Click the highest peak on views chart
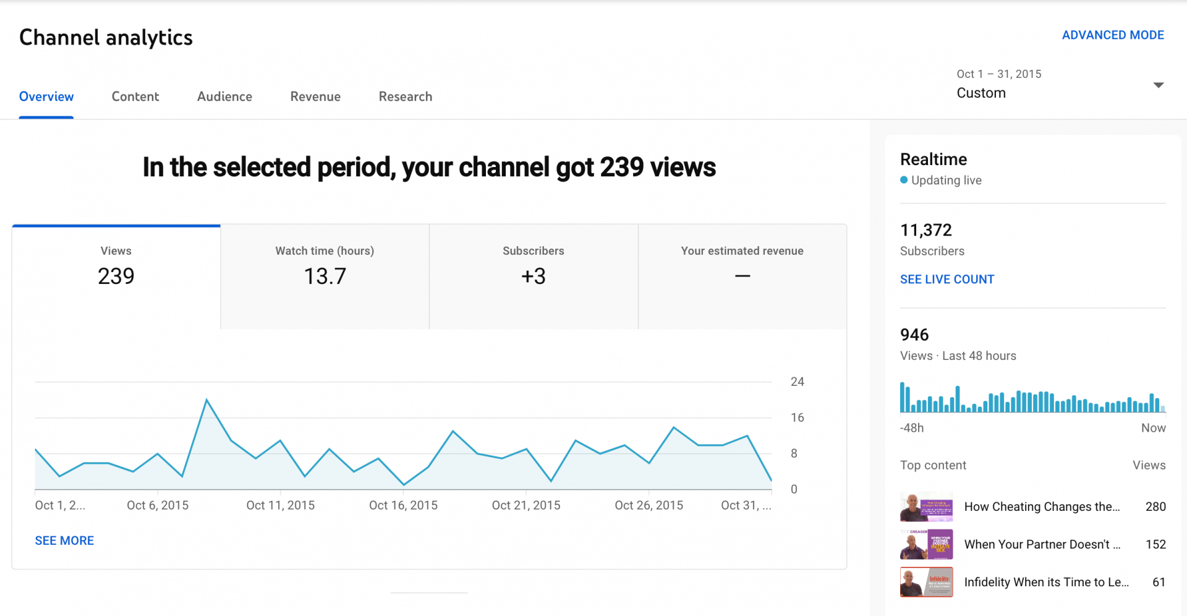Image resolution: width=1187 pixels, height=616 pixels. [206, 400]
